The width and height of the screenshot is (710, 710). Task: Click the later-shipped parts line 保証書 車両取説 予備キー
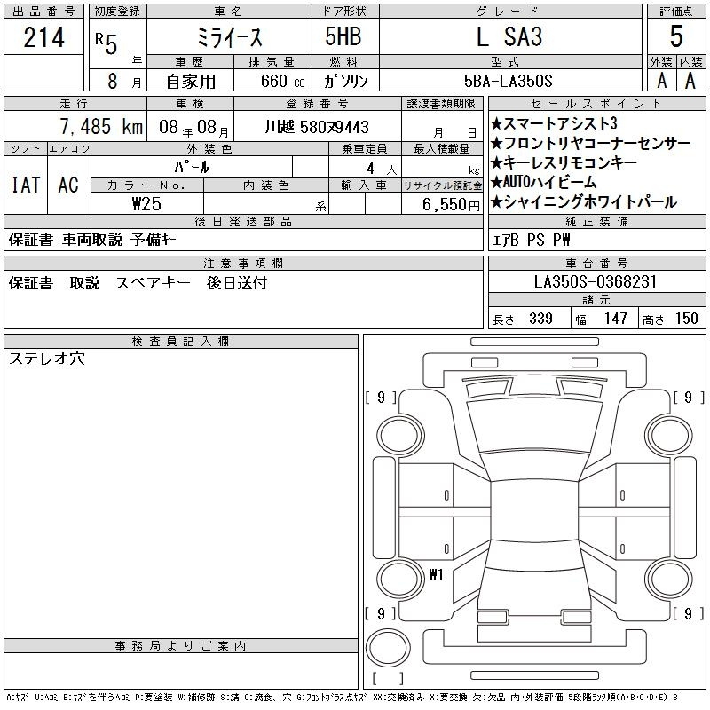92,240
